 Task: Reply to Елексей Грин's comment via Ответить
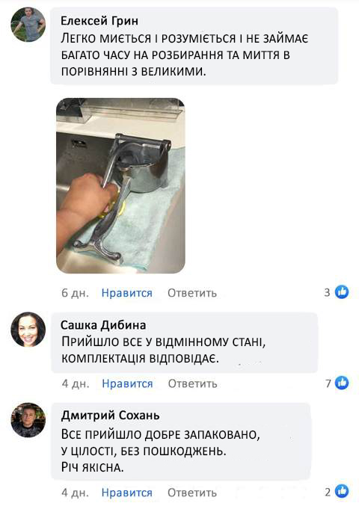pos(192,293)
